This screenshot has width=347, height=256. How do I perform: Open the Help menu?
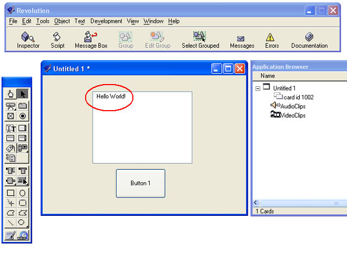pyautogui.click(x=173, y=21)
